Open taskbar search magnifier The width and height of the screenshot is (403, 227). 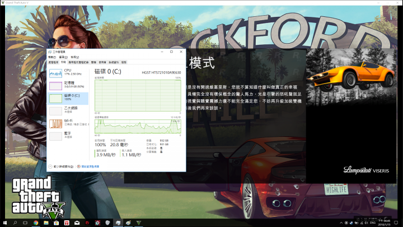pyautogui.click(x=15, y=223)
